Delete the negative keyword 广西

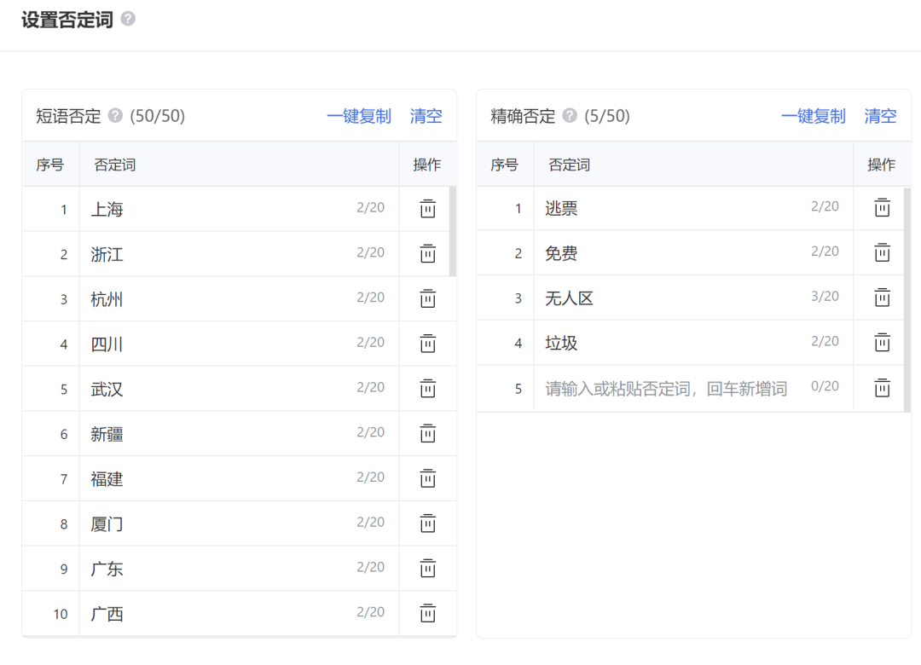(x=428, y=613)
